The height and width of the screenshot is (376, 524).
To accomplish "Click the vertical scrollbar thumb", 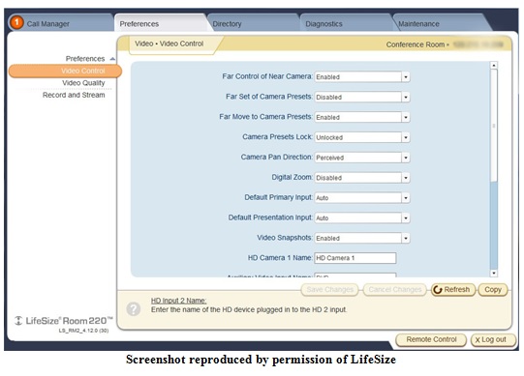I will coord(494,125).
